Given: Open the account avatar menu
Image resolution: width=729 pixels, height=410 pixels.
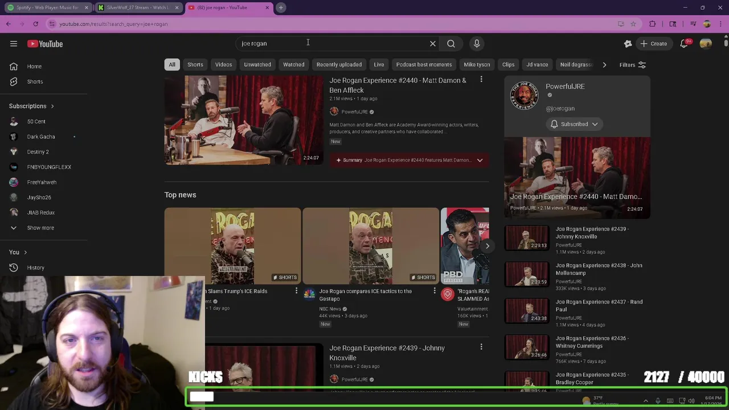Looking at the screenshot, I should point(706,44).
